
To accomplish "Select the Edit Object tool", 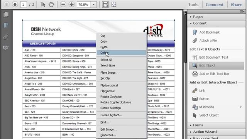I will [217, 66].
